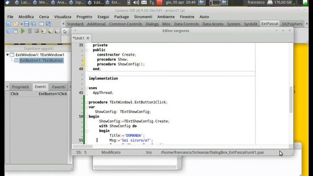Fold the 'public' section in the gutter

coord(87,50)
